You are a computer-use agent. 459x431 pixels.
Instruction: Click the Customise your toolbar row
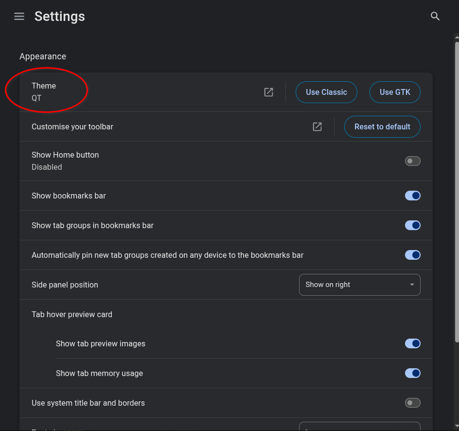click(72, 126)
